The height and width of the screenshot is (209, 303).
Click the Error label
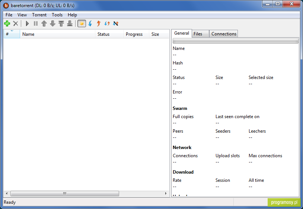(178, 92)
